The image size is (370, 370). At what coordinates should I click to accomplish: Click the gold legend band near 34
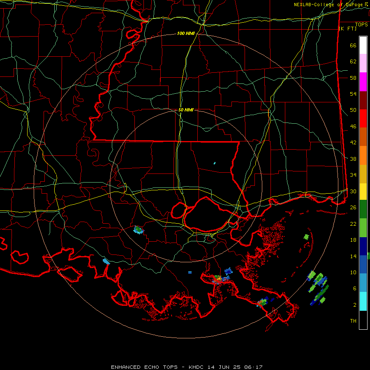point(363,174)
